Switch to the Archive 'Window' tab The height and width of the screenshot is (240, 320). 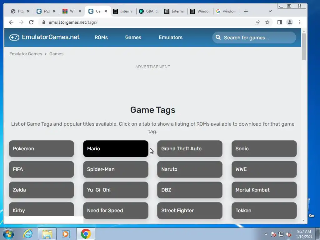point(200,11)
